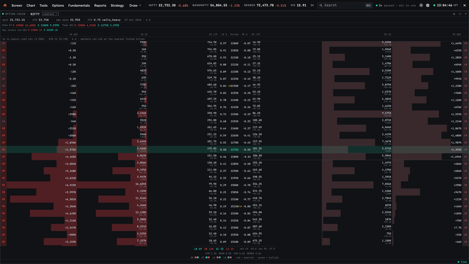Open the Chart menu
Image resolution: width=469 pixels, height=264 pixels.
point(31,5)
